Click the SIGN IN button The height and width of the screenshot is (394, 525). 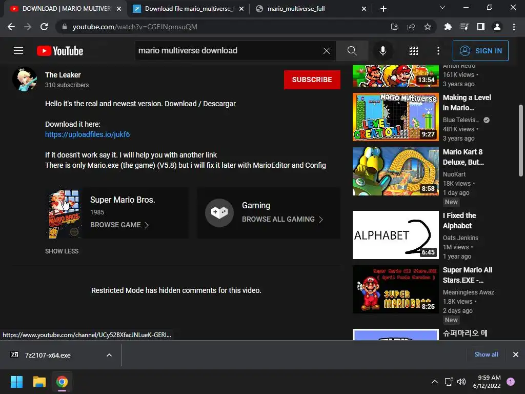click(480, 51)
